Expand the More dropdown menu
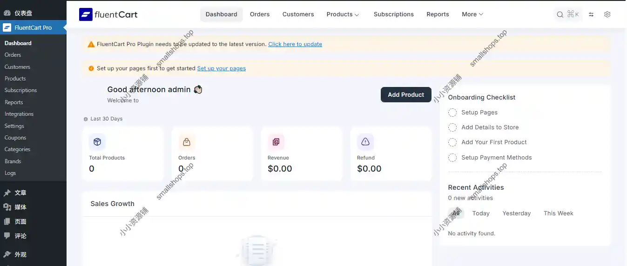The width and height of the screenshot is (627, 266). tap(472, 14)
